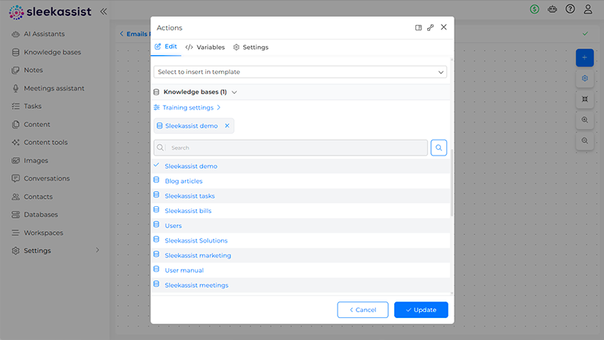Screen dimensions: 604x340
Task: Switch to the Settings tab in dialog
Action: pos(251,47)
